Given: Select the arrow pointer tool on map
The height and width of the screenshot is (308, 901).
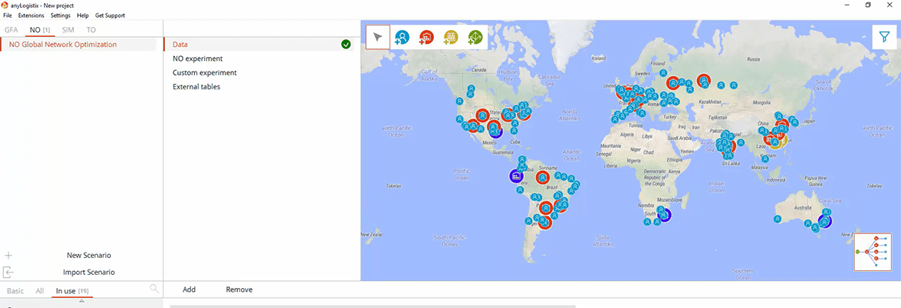Looking at the screenshot, I should point(377,37).
